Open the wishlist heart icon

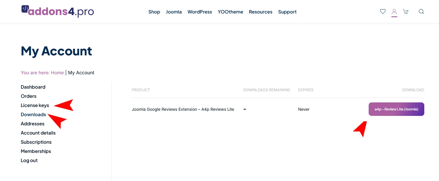pyautogui.click(x=383, y=11)
